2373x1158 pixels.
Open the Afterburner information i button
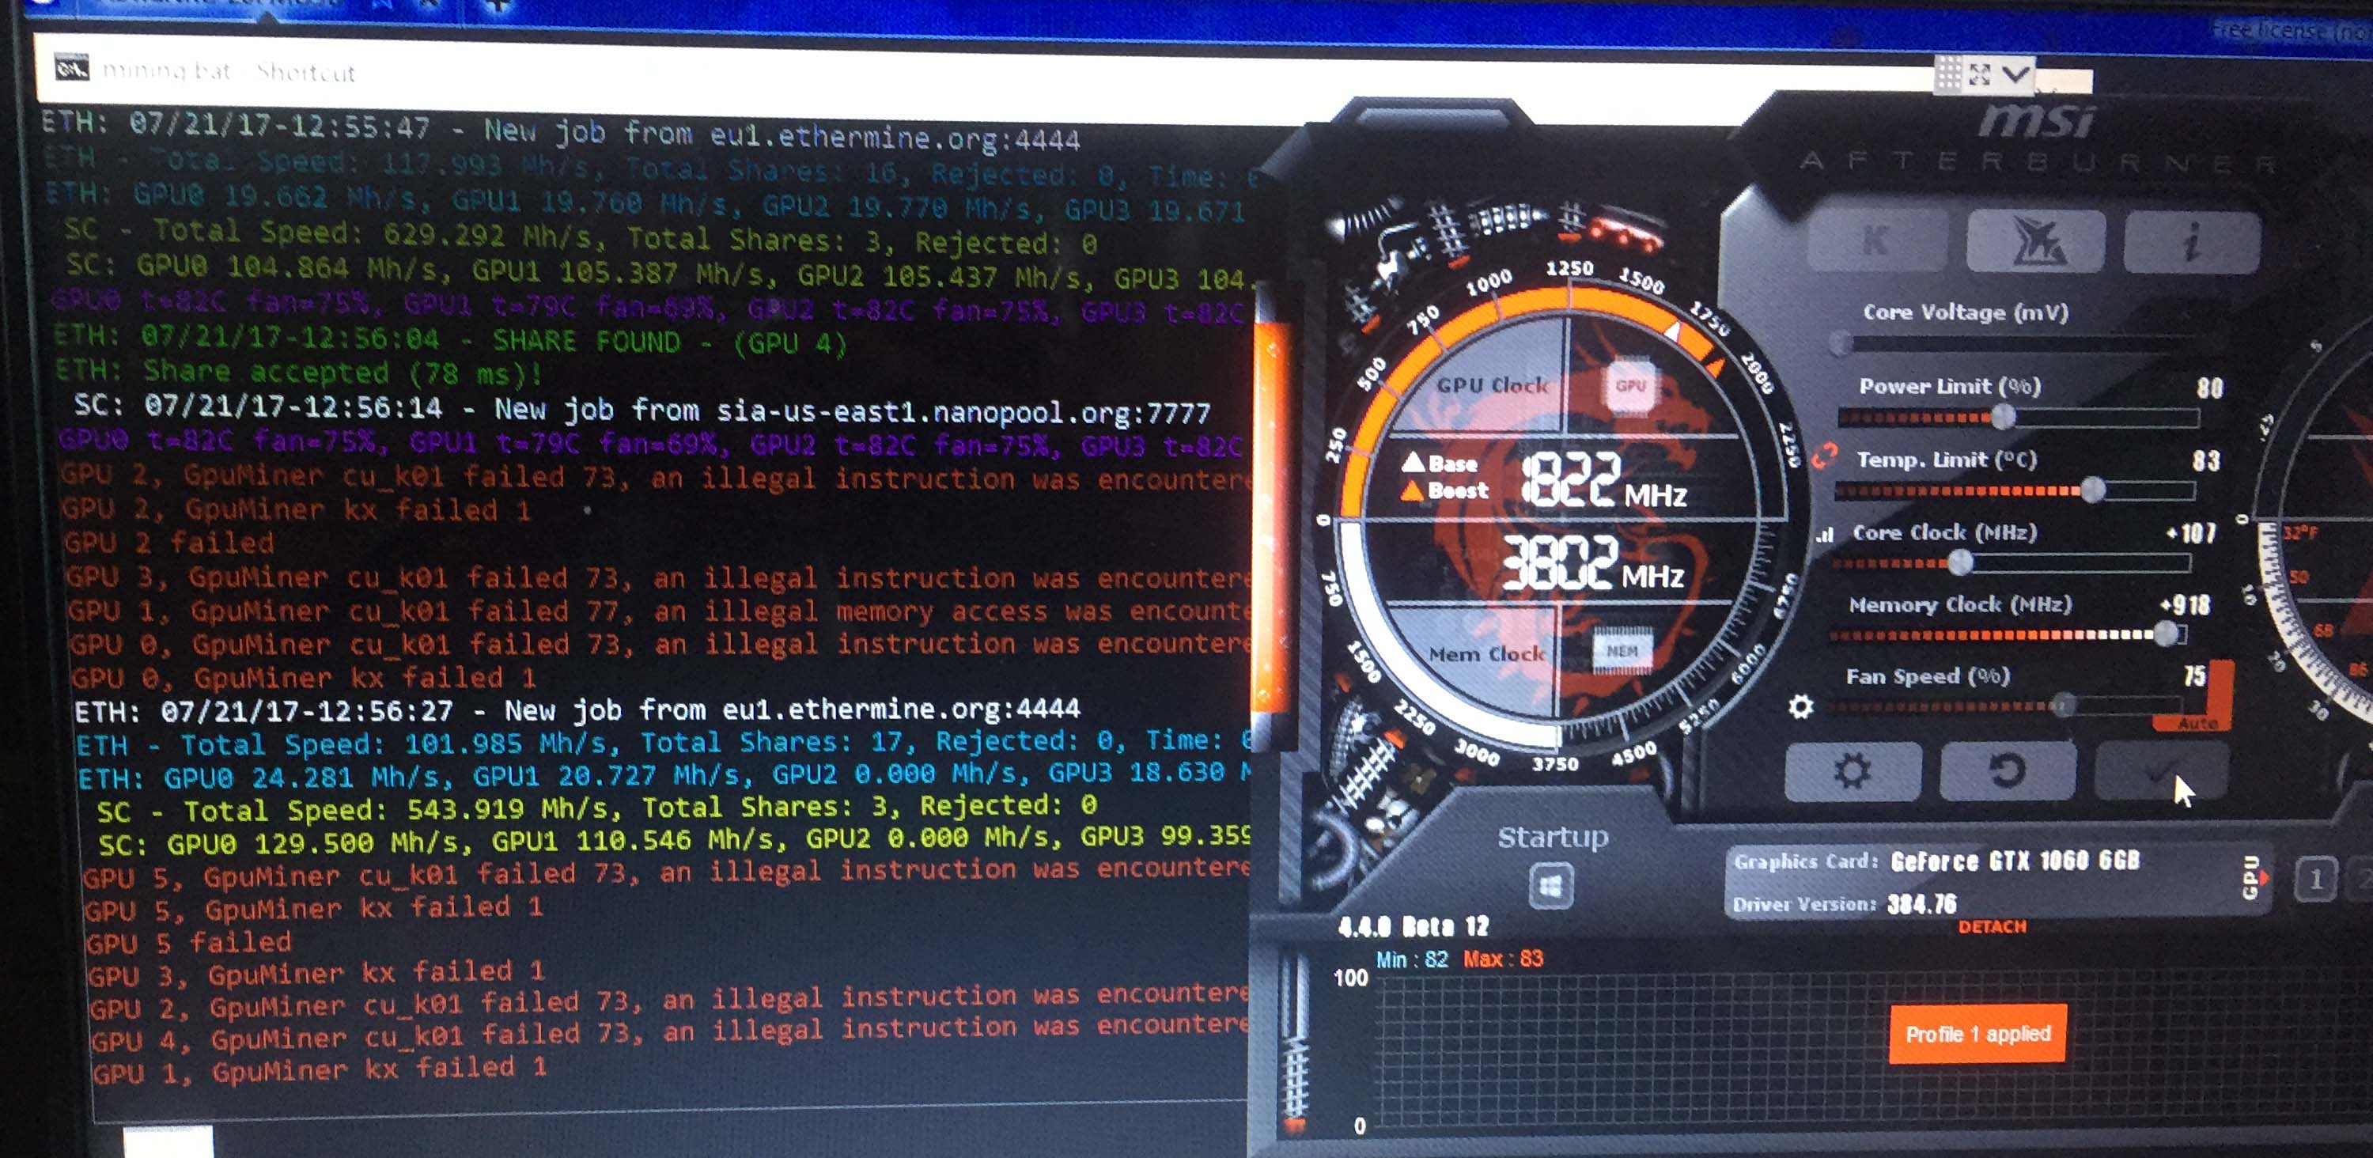(x=2192, y=241)
